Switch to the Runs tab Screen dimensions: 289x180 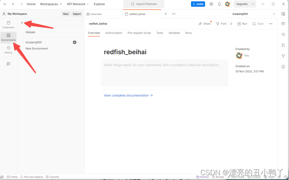pos(188,33)
